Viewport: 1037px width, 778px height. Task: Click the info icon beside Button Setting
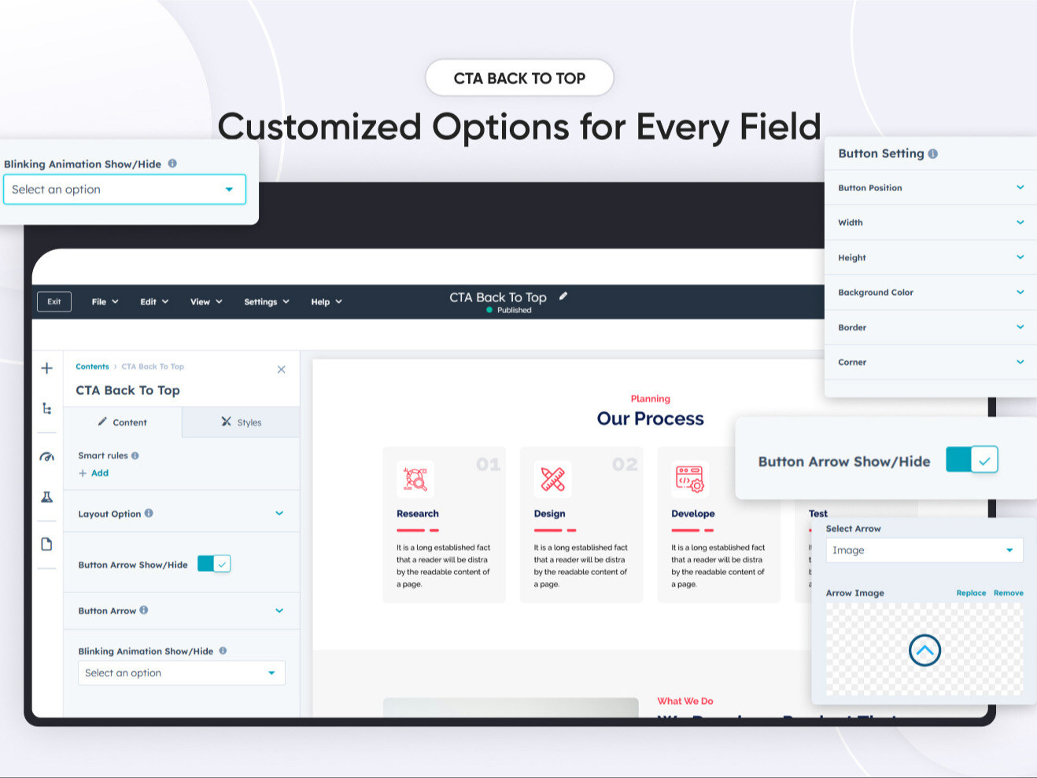tap(933, 153)
